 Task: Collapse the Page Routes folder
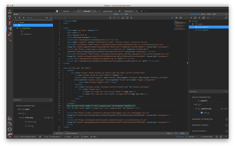tap(17, 28)
